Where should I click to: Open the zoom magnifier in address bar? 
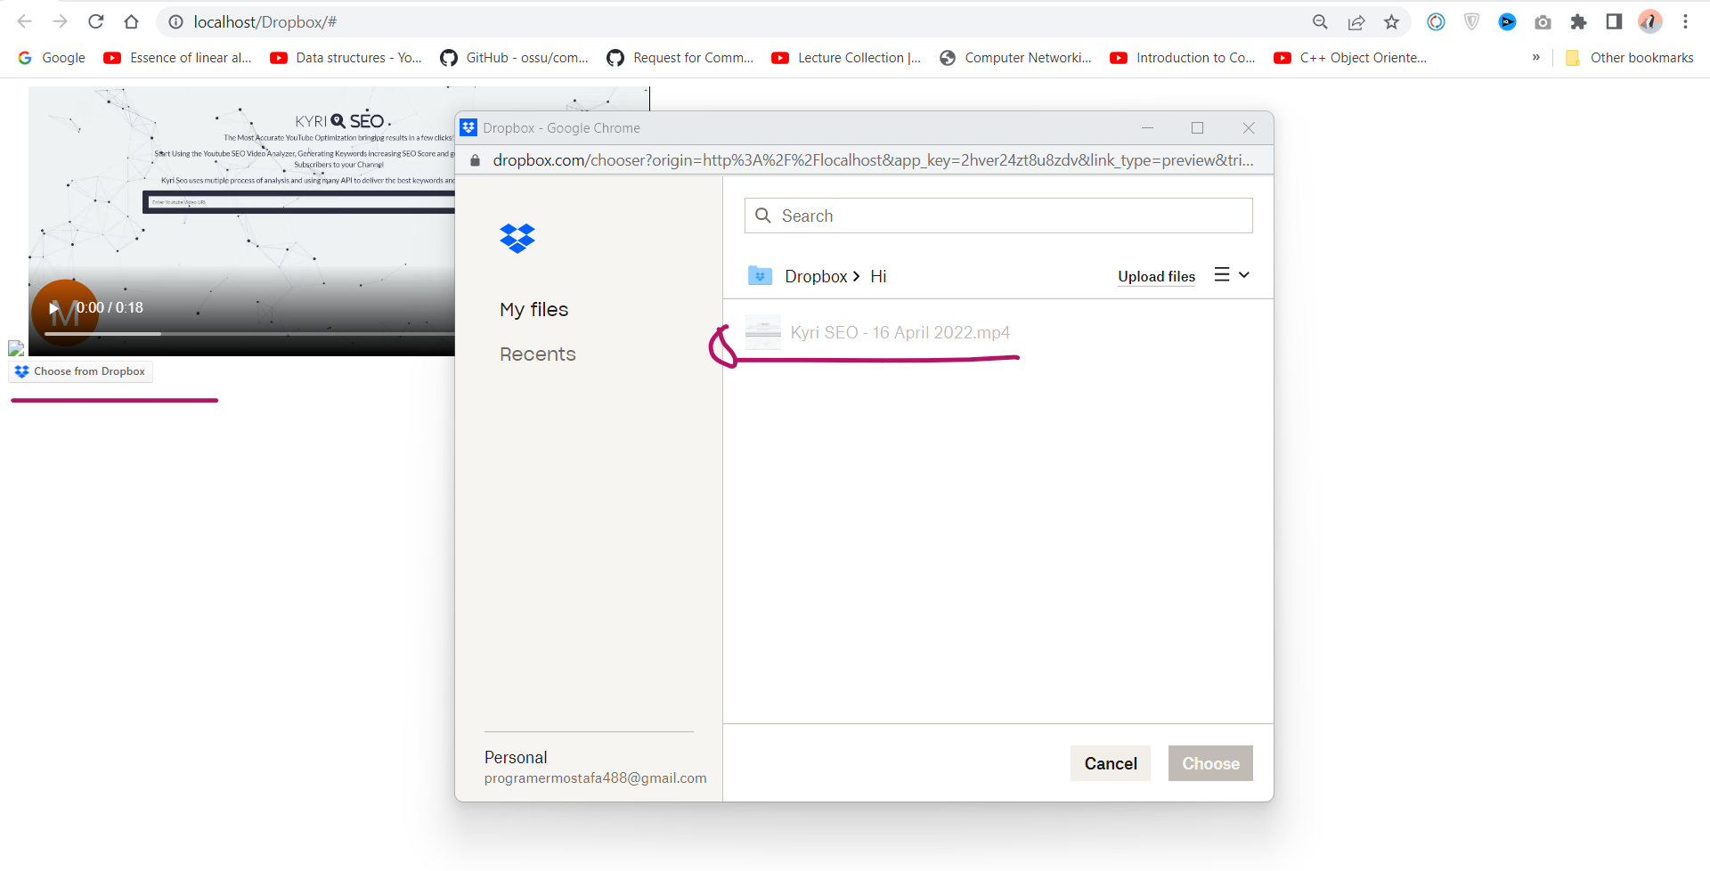[1320, 22]
